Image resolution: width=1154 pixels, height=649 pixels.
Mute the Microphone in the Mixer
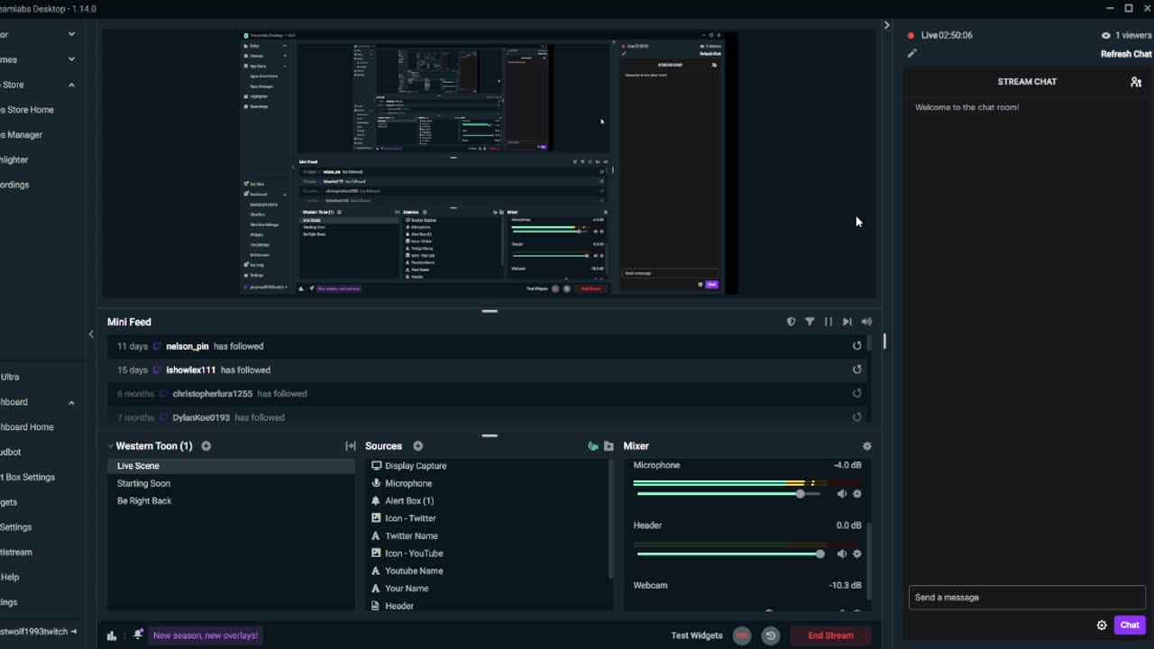(x=842, y=494)
